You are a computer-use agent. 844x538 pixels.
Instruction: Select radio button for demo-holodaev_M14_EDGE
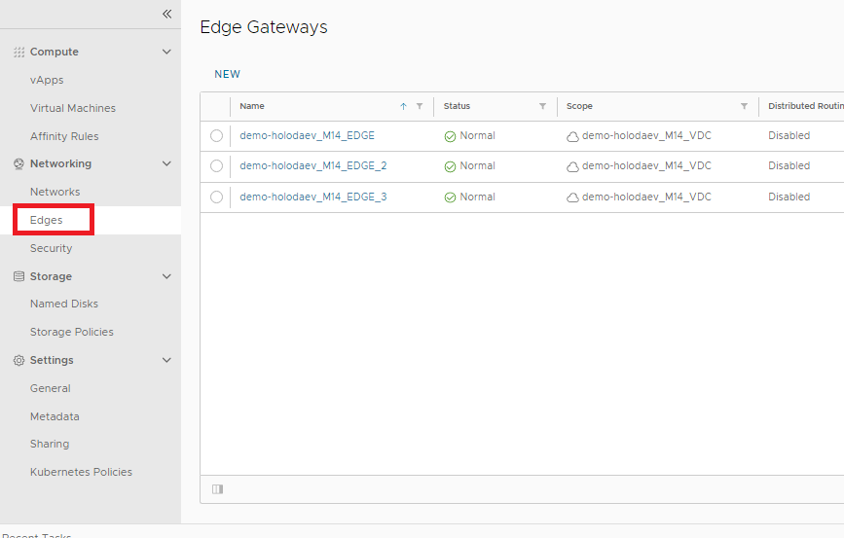tap(216, 136)
